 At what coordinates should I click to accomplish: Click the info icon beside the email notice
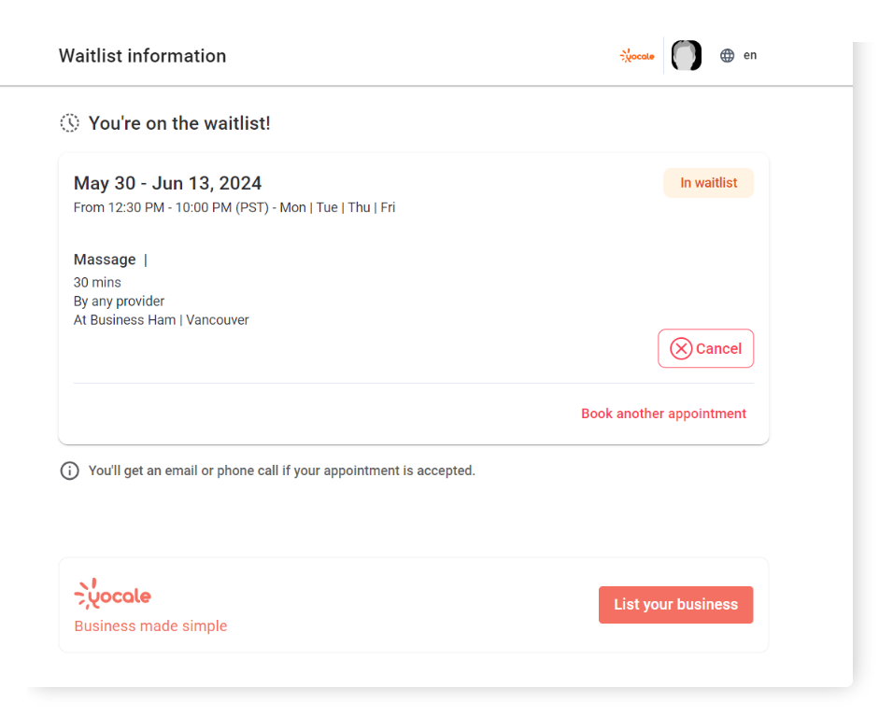(x=69, y=470)
